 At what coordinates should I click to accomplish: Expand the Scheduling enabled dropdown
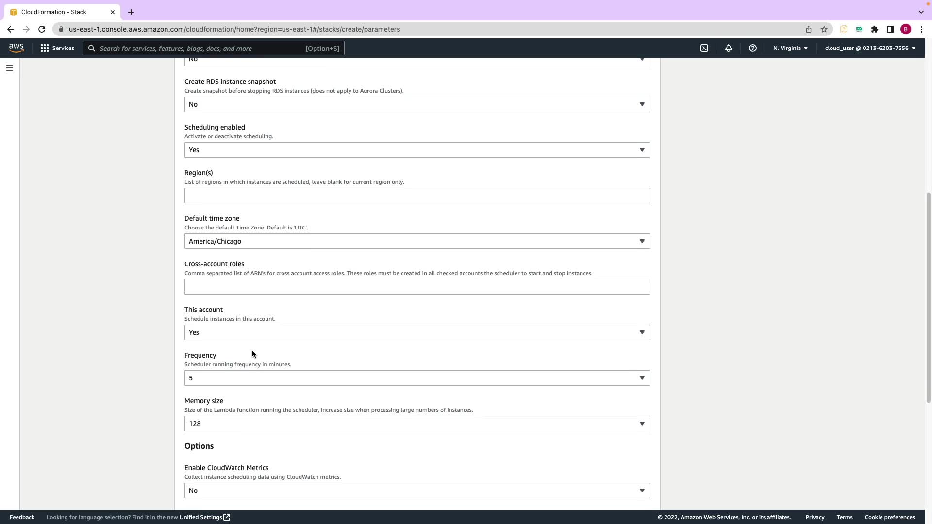coord(417,150)
